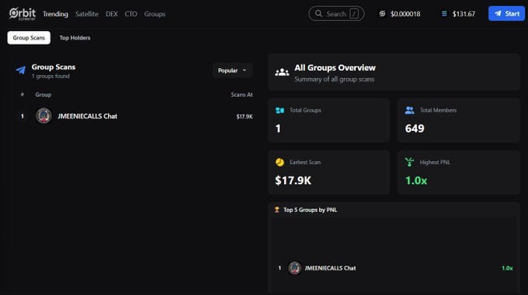Screen dimensions: 528x295
Task: Click the $131.67 SOL price
Action: tap(464, 14)
